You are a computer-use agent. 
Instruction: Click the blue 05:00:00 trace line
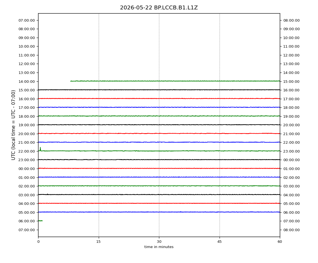pyautogui.click(x=159, y=212)
